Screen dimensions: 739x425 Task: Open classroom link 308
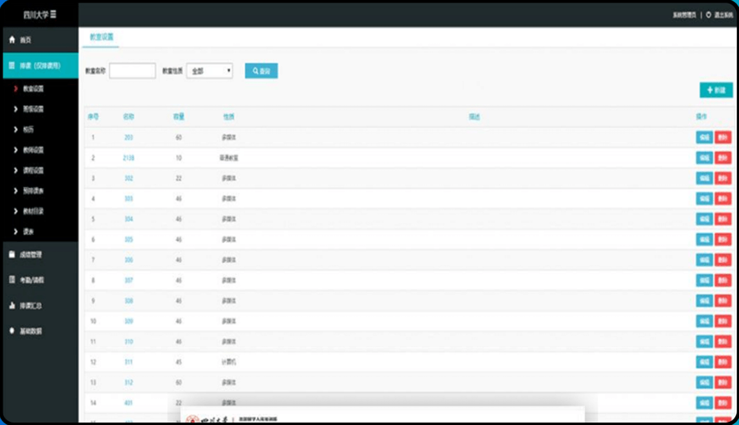click(x=128, y=301)
